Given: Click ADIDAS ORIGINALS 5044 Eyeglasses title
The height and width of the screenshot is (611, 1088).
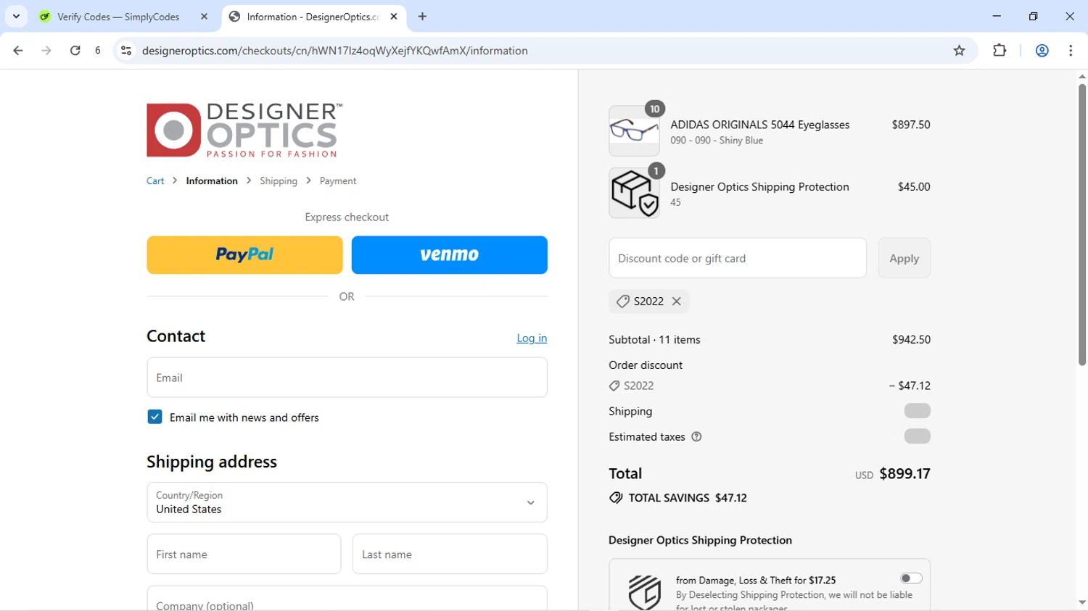Looking at the screenshot, I should click(x=759, y=125).
